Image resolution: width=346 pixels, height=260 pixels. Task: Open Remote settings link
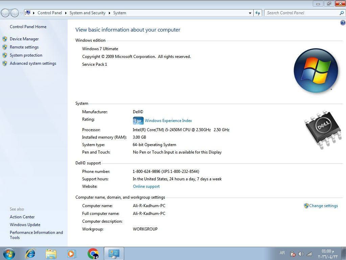point(24,47)
